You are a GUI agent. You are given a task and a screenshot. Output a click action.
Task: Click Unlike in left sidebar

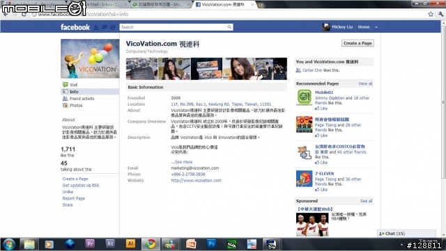point(68,192)
